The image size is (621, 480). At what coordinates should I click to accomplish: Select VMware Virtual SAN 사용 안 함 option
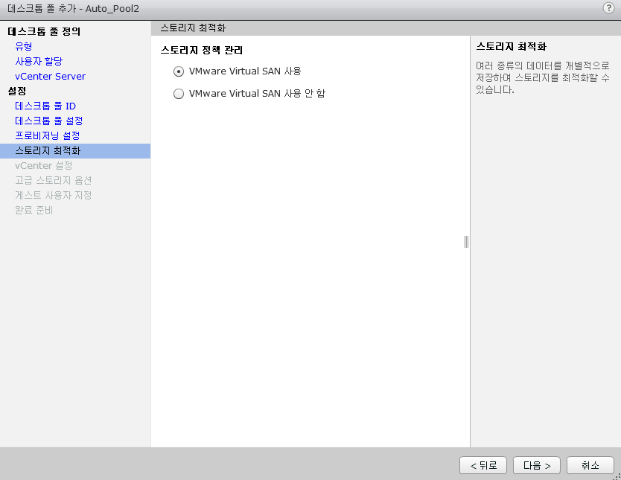pos(179,94)
